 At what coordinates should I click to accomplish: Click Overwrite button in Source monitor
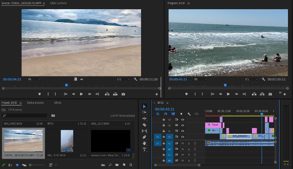(115, 94)
